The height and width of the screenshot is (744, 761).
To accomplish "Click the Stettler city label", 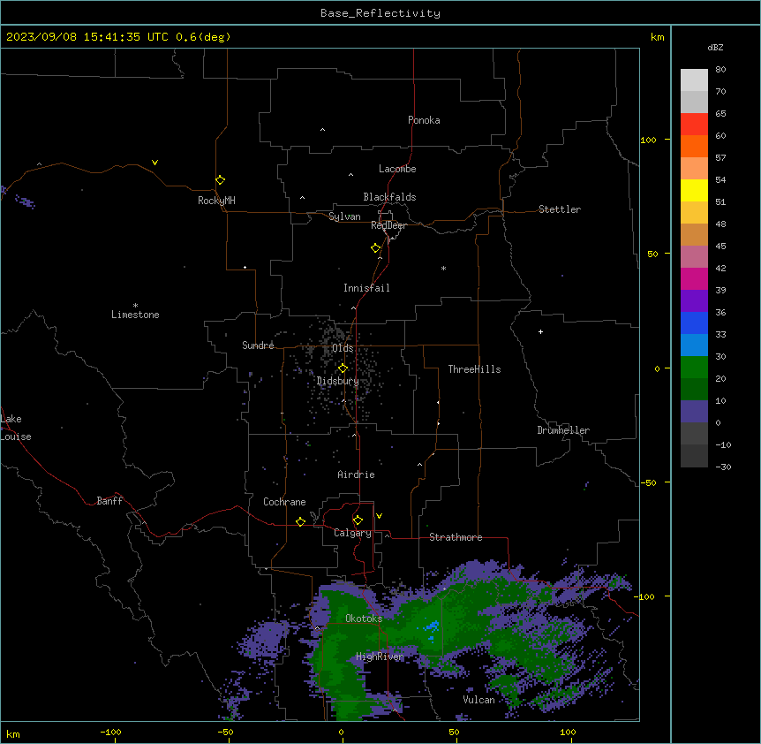I will click(560, 209).
